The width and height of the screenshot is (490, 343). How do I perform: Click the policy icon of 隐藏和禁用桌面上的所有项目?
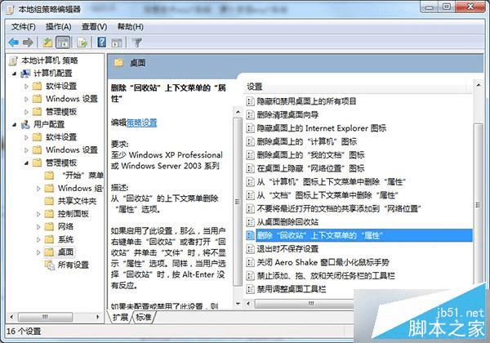click(251, 101)
